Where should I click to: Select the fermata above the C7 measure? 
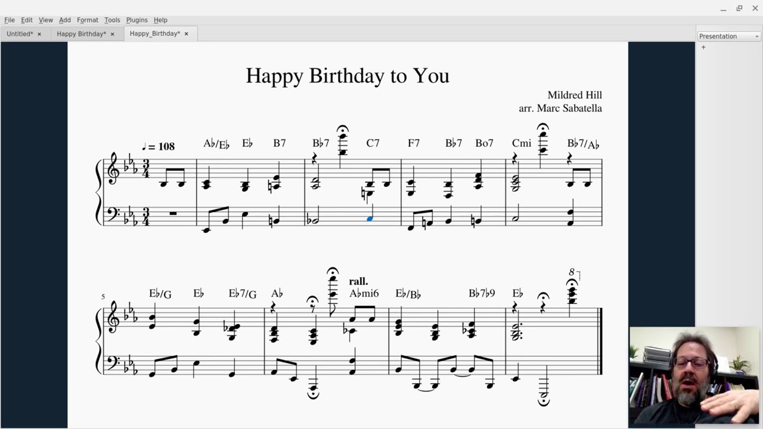(342, 129)
